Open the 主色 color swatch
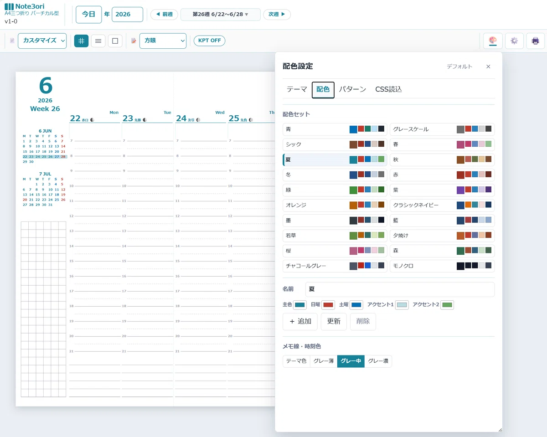The height and width of the screenshot is (437, 547). [x=300, y=305]
